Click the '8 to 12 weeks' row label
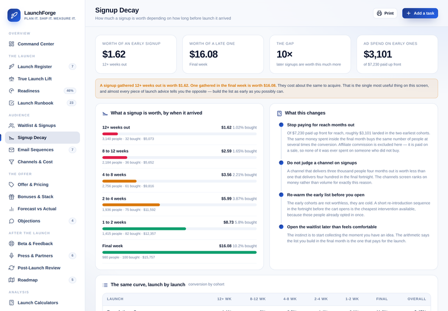 115,151
